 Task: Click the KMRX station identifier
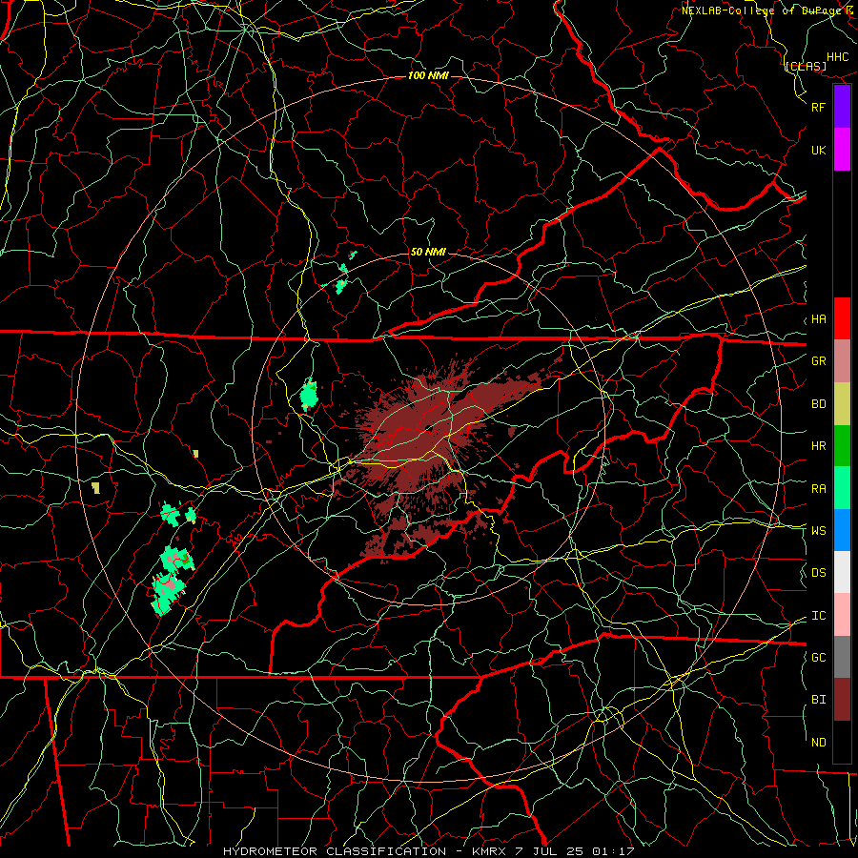coord(489,851)
